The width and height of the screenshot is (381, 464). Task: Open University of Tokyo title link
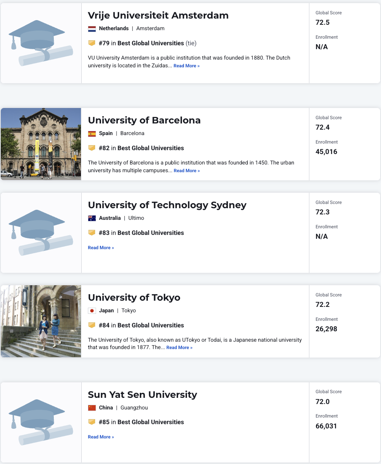click(134, 298)
